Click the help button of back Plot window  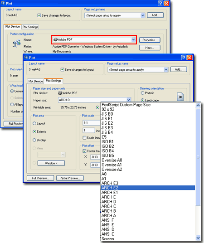coord(160,3)
